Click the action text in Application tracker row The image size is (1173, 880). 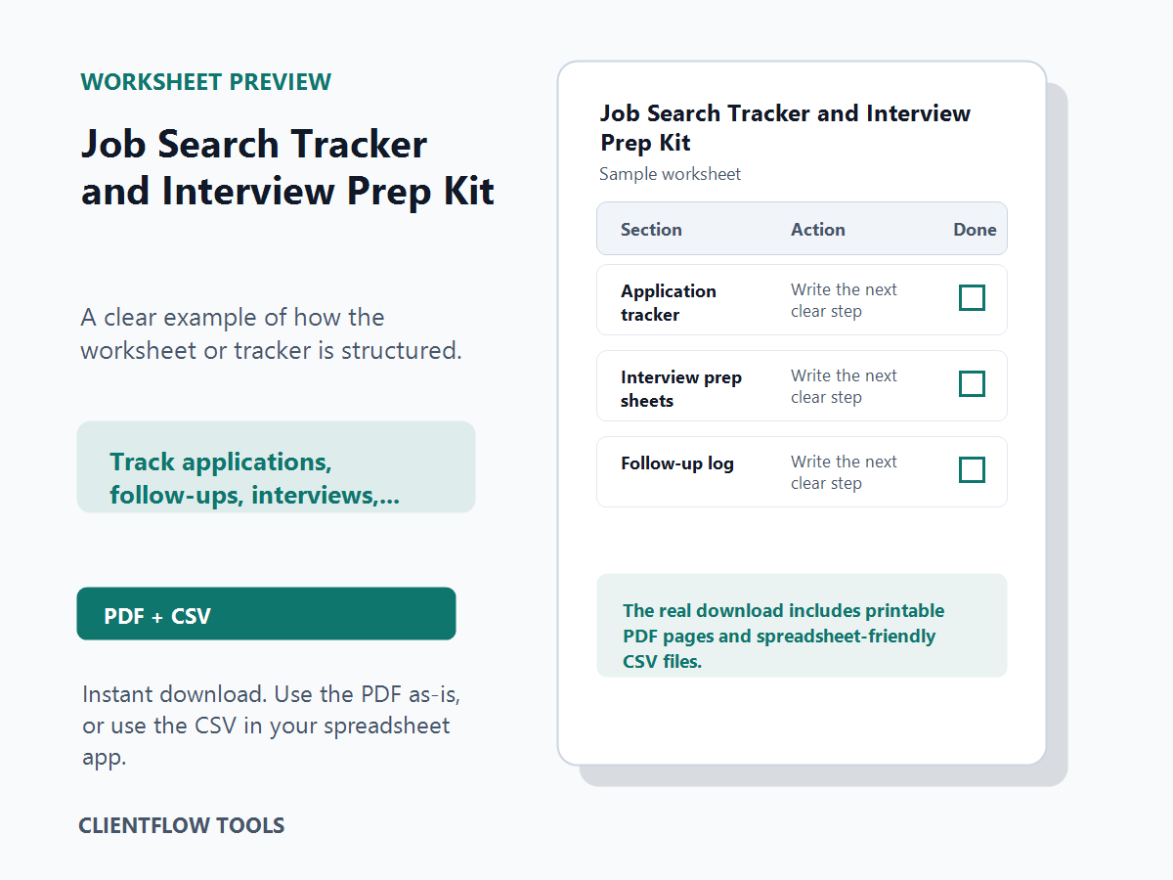click(844, 300)
